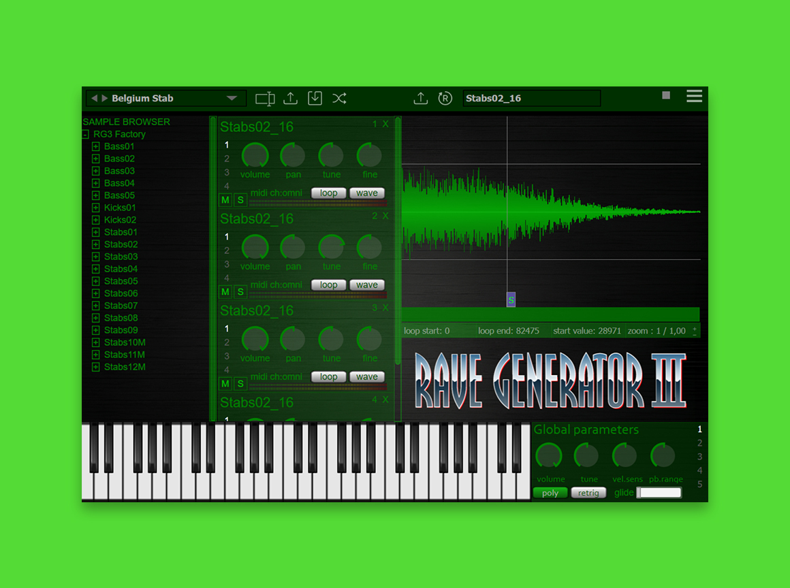Click the reload (R) icon beside the sample name
Image resolution: width=790 pixels, height=588 pixels.
click(x=445, y=98)
